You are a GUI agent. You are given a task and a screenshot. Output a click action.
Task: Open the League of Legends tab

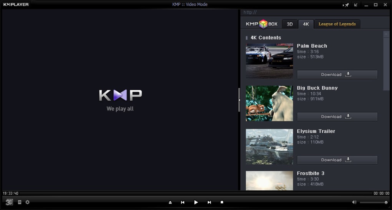(337, 24)
